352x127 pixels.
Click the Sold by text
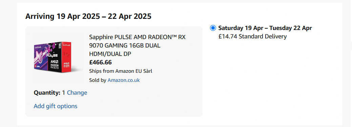click(x=98, y=80)
